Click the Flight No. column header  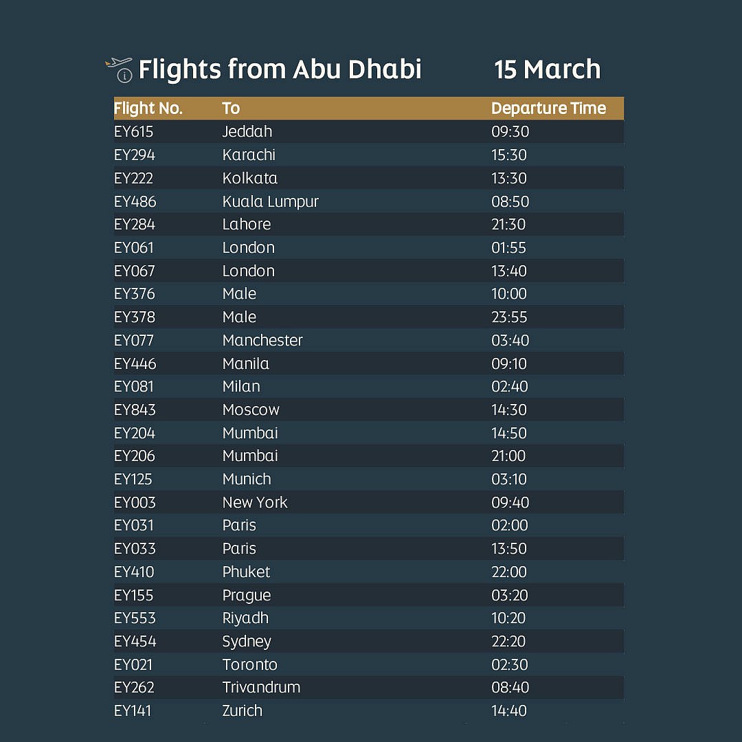(x=148, y=109)
